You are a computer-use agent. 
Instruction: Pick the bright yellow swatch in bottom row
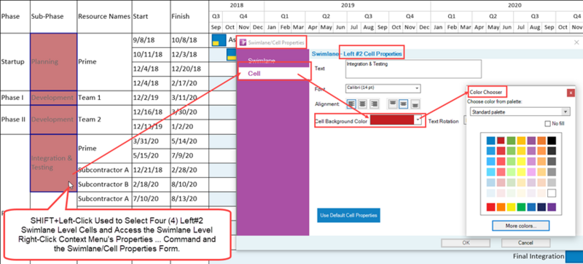click(511, 206)
